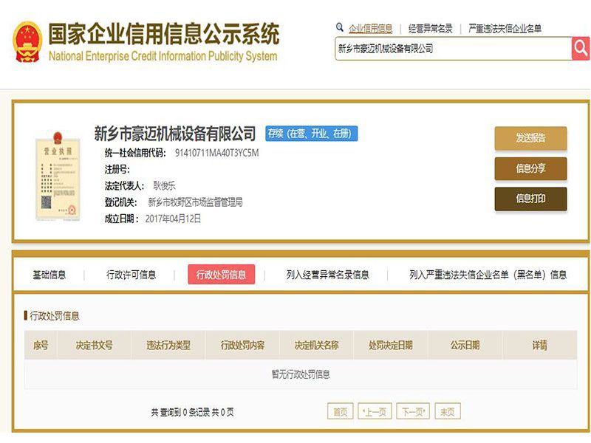Click the small magnifier icon beside 企业信用信息

pos(340,27)
